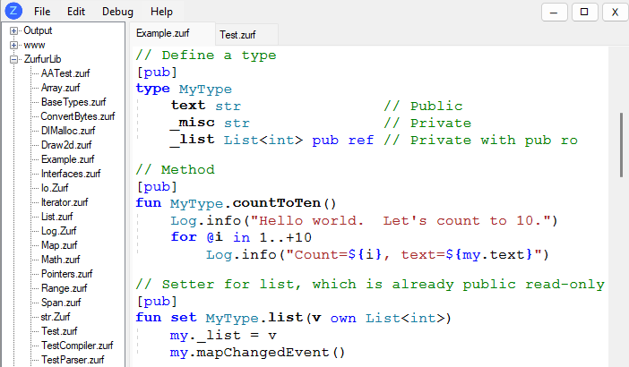Open Math.zurf in the file tree

point(61,260)
